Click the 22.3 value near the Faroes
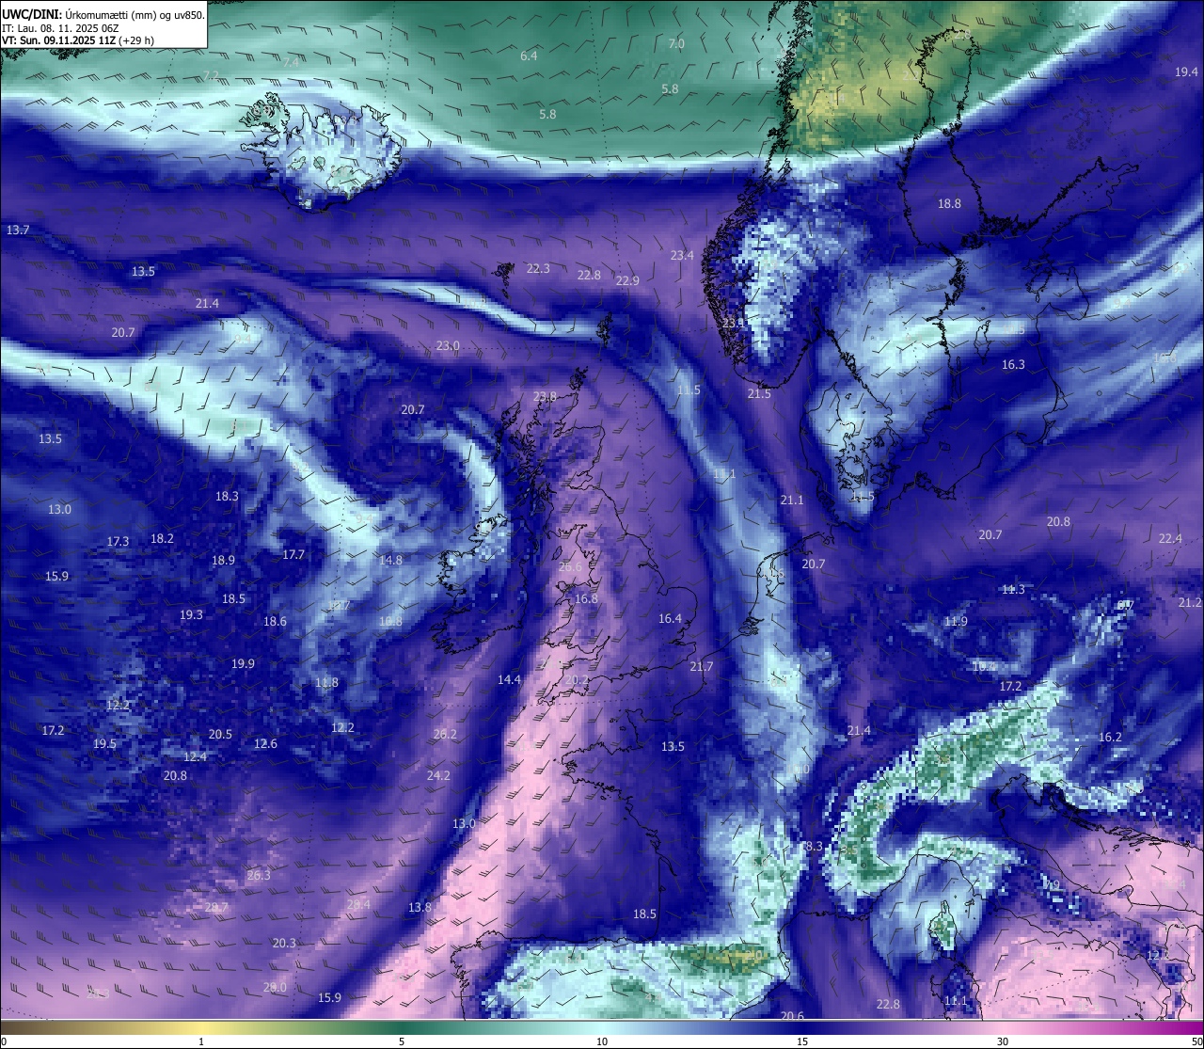Image resolution: width=1204 pixels, height=1049 pixels. pyautogui.click(x=538, y=269)
